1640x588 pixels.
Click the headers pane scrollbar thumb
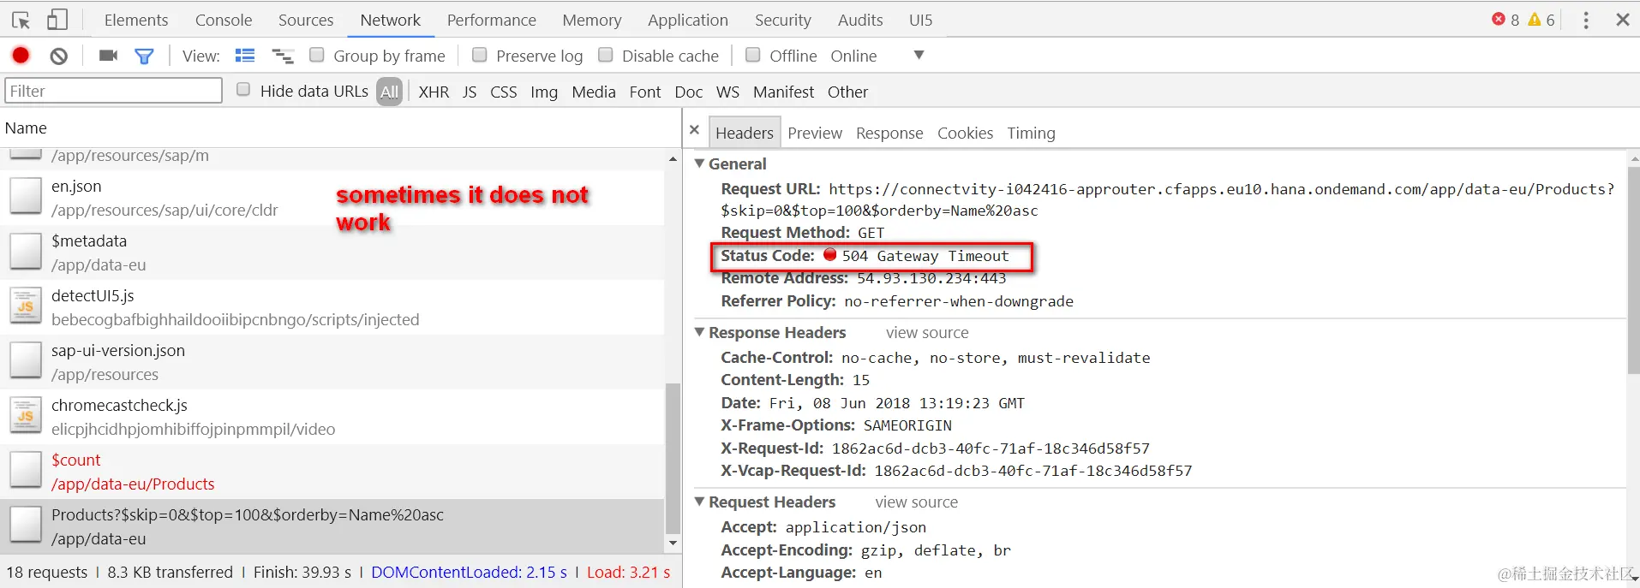pyautogui.click(x=1633, y=270)
